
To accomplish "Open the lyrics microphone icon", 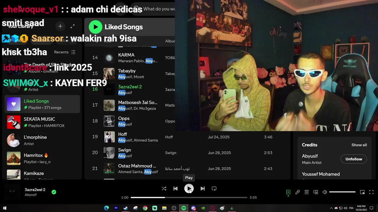I will click(x=297, y=192).
